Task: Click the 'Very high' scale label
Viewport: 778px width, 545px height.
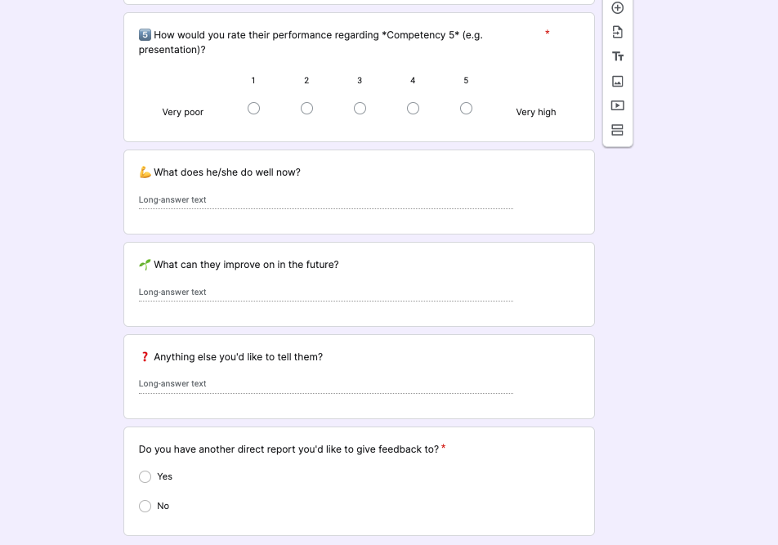Action: 535,112
